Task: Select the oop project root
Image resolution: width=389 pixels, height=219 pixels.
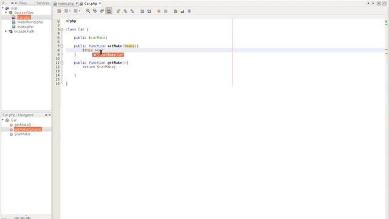Action: tap(14, 8)
